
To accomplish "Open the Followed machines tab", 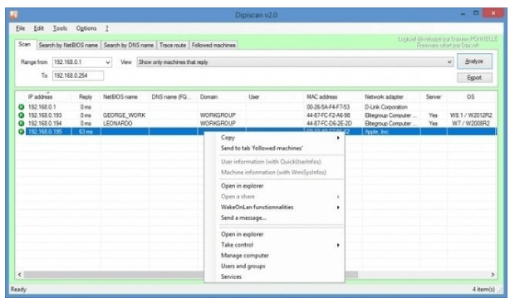I will pos(213,45).
